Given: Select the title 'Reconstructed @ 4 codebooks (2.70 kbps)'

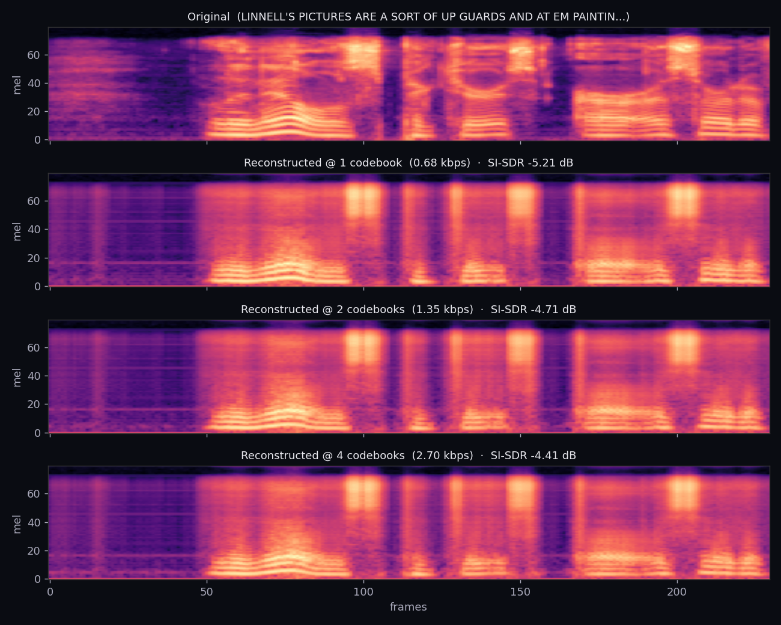Looking at the screenshot, I should pyautogui.click(x=357, y=456).
